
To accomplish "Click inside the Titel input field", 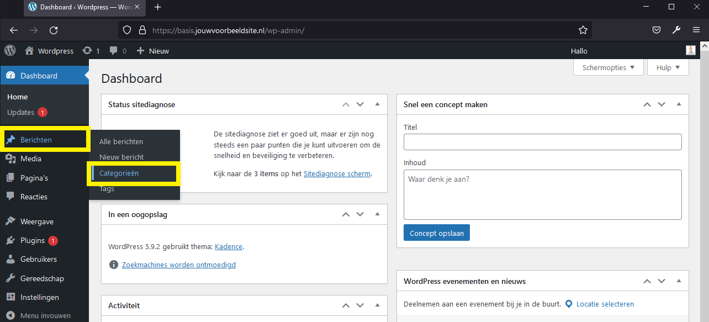I will (542, 142).
